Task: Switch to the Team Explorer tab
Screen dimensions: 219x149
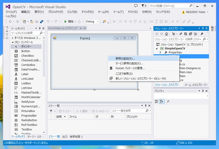Action: 197,85
